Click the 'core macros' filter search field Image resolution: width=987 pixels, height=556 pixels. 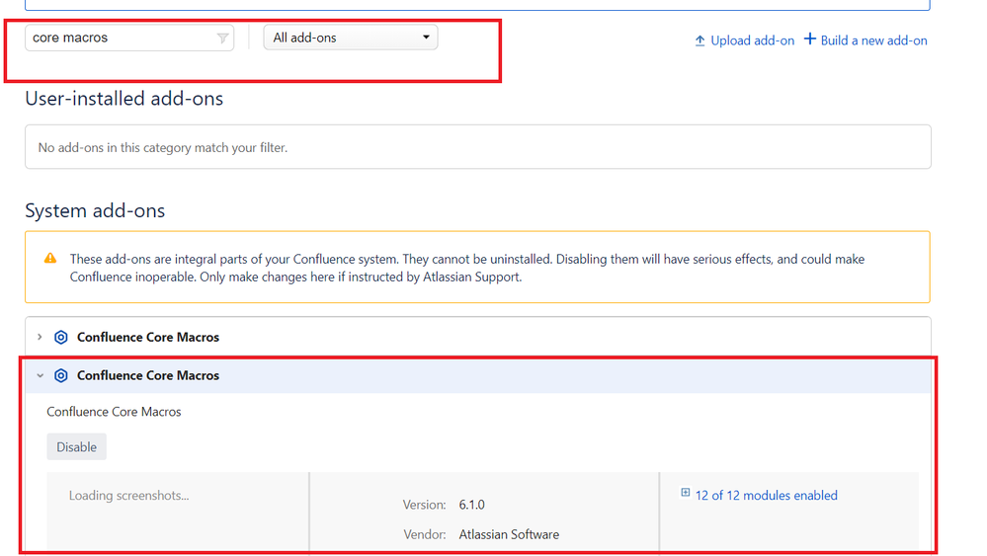coord(129,38)
